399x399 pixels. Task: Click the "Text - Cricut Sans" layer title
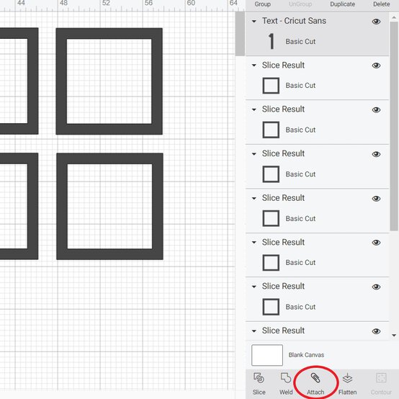click(x=294, y=21)
